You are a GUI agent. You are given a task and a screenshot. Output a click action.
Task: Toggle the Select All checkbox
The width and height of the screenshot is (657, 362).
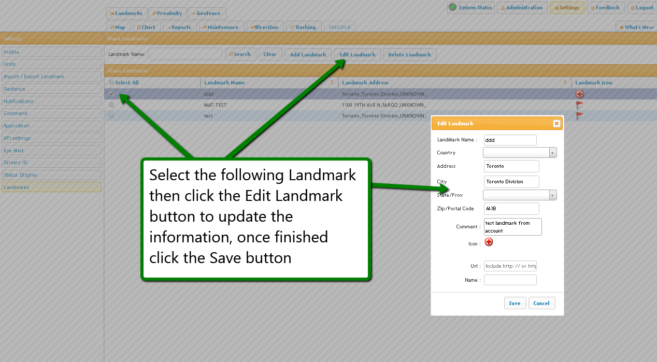click(x=111, y=82)
